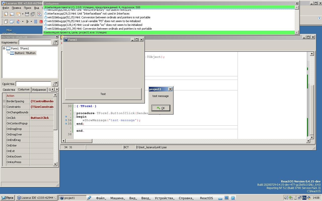Click the Toggle Form/Unit icon

click(39, 14)
